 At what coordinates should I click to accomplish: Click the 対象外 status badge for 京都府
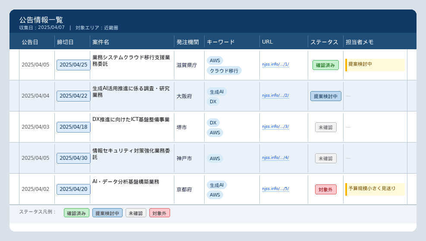326,189
